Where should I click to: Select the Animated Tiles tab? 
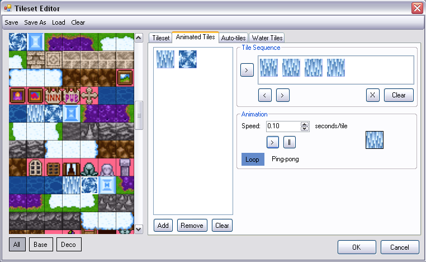(x=195, y=37)
